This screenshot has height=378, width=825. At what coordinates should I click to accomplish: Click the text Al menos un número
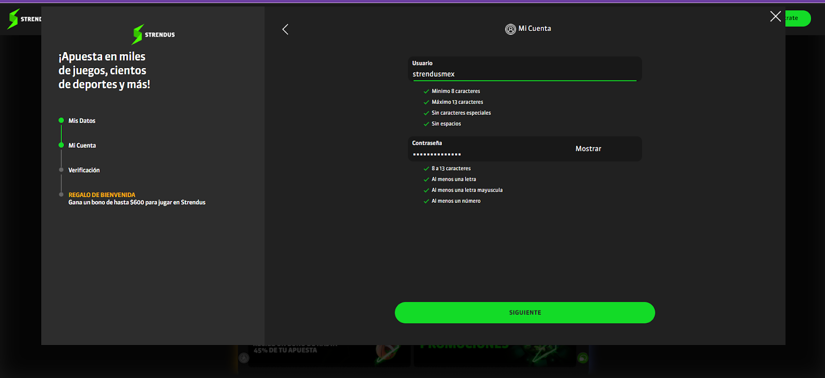pos(456,201)
